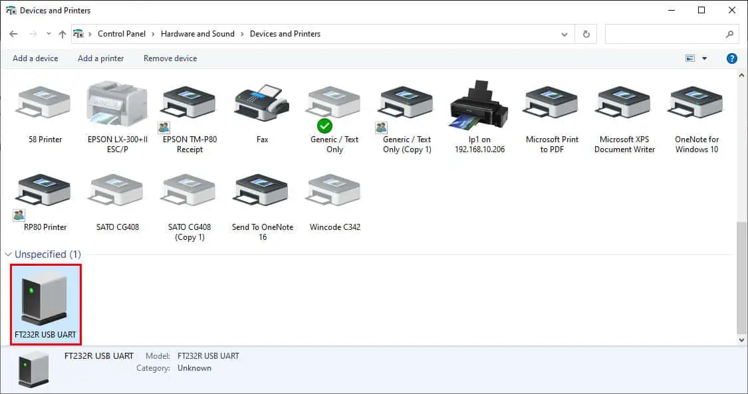Open recent locations dropdown arrow
The width and height of the screenshot is (748, 394).
click(x=49, y=34)
